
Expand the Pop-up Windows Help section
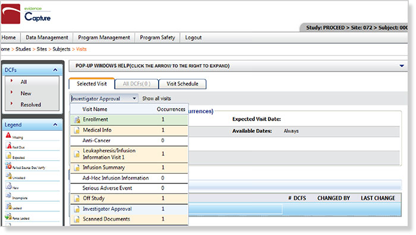[402, 66]
